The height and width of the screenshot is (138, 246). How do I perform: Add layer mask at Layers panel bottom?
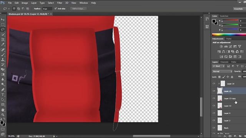[x=230, y=136]
